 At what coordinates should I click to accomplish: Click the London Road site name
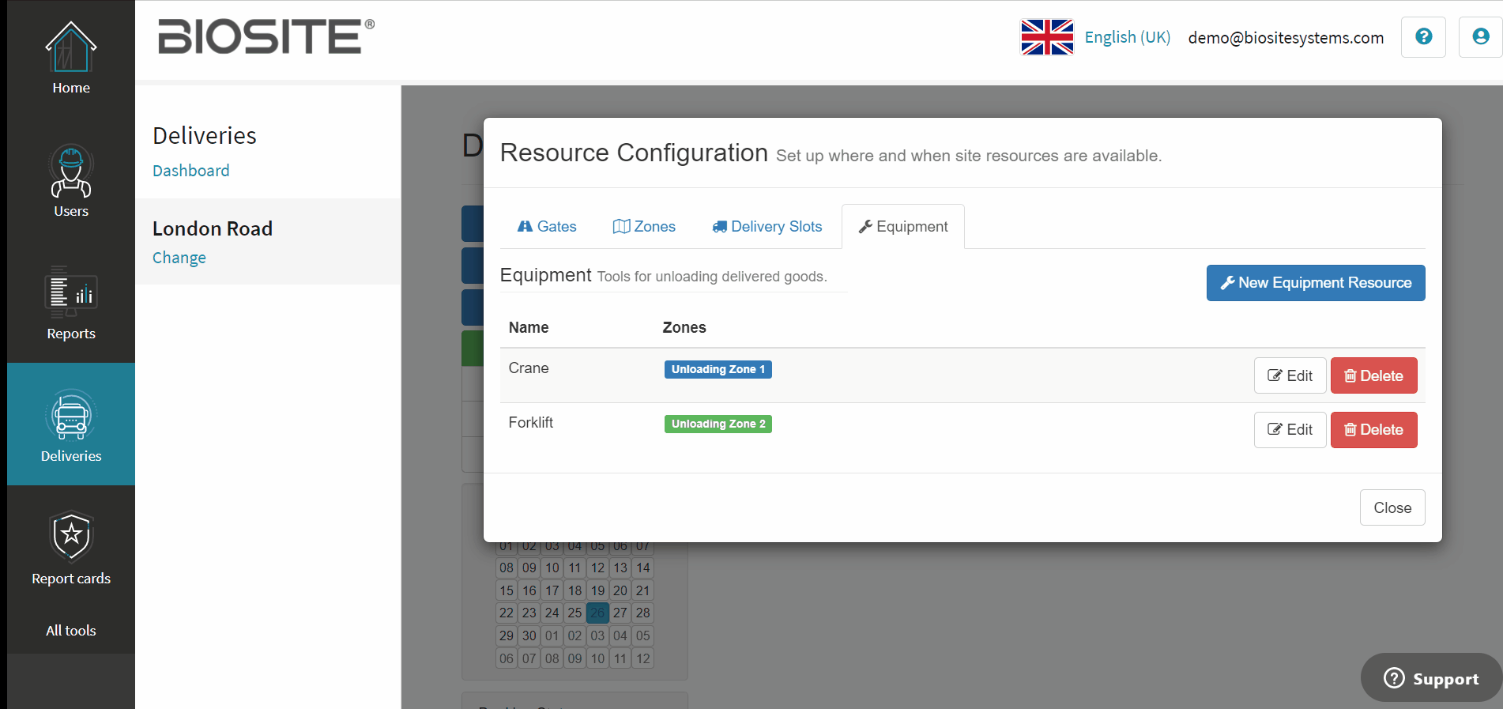(x=213, y=228)
